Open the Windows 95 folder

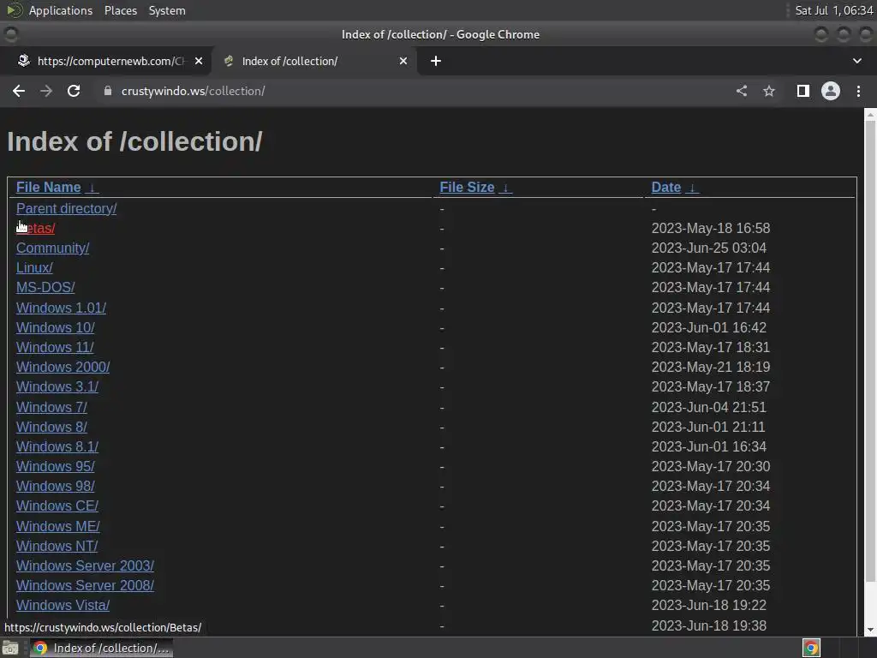[56, 466]
